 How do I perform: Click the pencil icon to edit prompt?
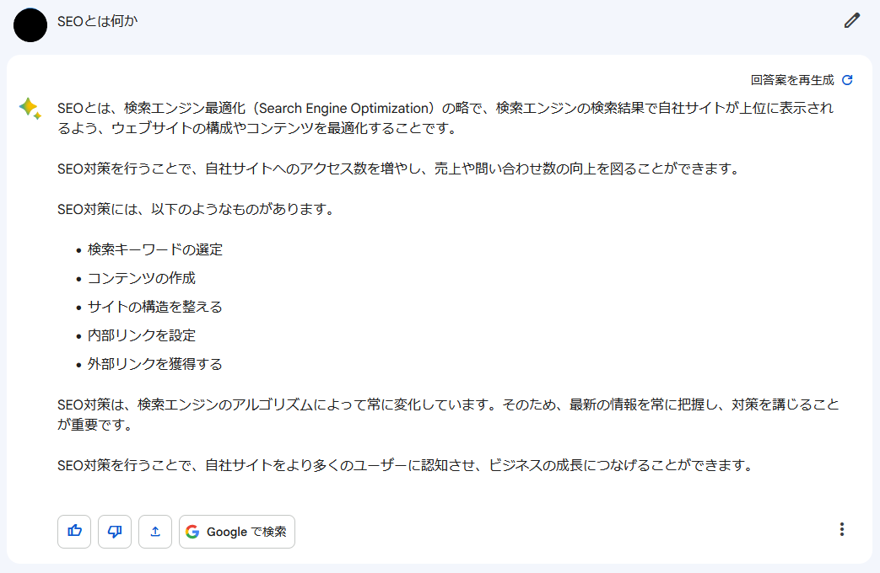pyautogui.click(x=852, y=21)
